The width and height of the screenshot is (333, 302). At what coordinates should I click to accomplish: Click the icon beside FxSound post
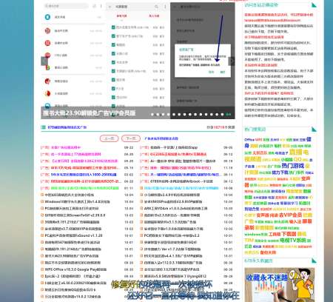[x=42, y=235]
